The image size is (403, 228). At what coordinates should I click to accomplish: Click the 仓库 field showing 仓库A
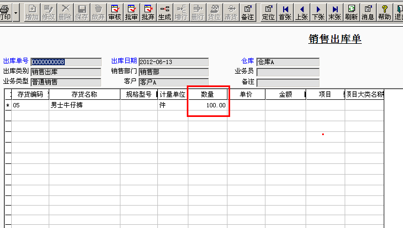[288, 62]
